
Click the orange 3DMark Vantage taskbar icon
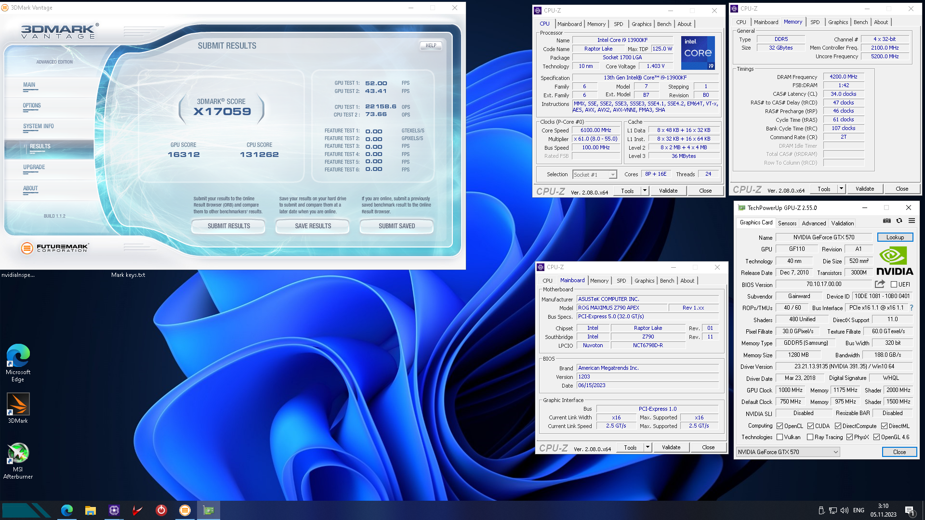click(185, 510)
